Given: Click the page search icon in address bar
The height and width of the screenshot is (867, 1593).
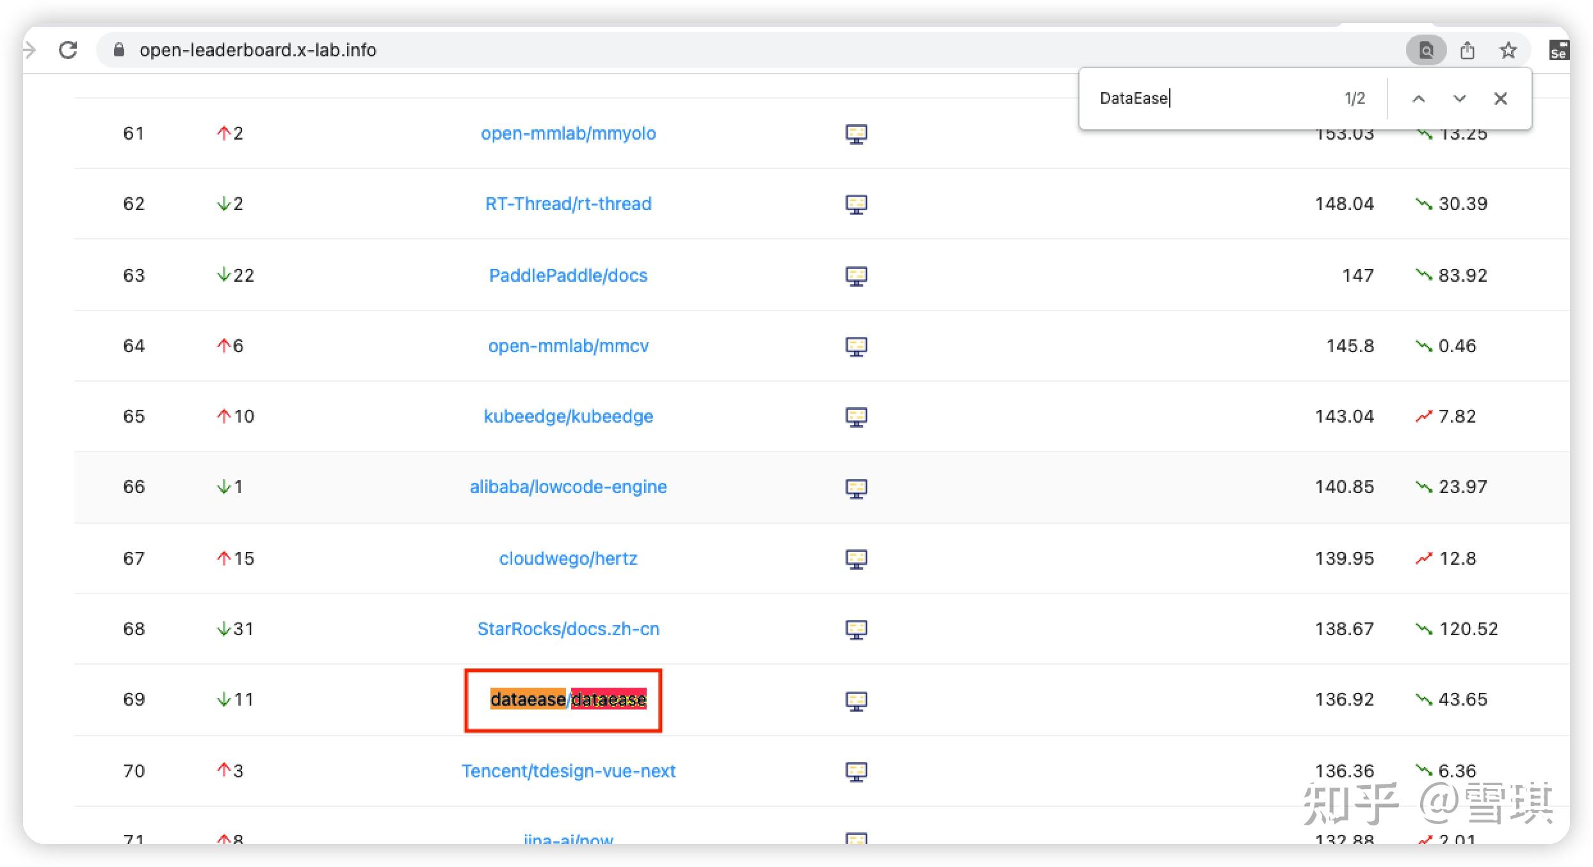Looking at the screenshot, I should pos(1426,50).
